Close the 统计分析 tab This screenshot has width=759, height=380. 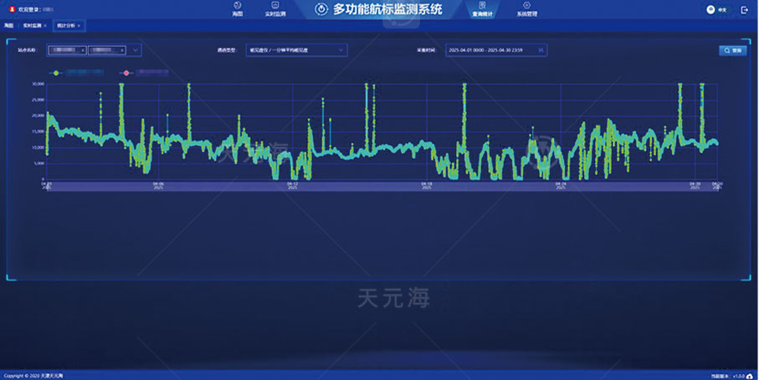[x=79, y=26]
